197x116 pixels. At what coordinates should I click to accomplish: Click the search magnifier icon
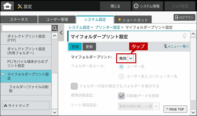55,28
